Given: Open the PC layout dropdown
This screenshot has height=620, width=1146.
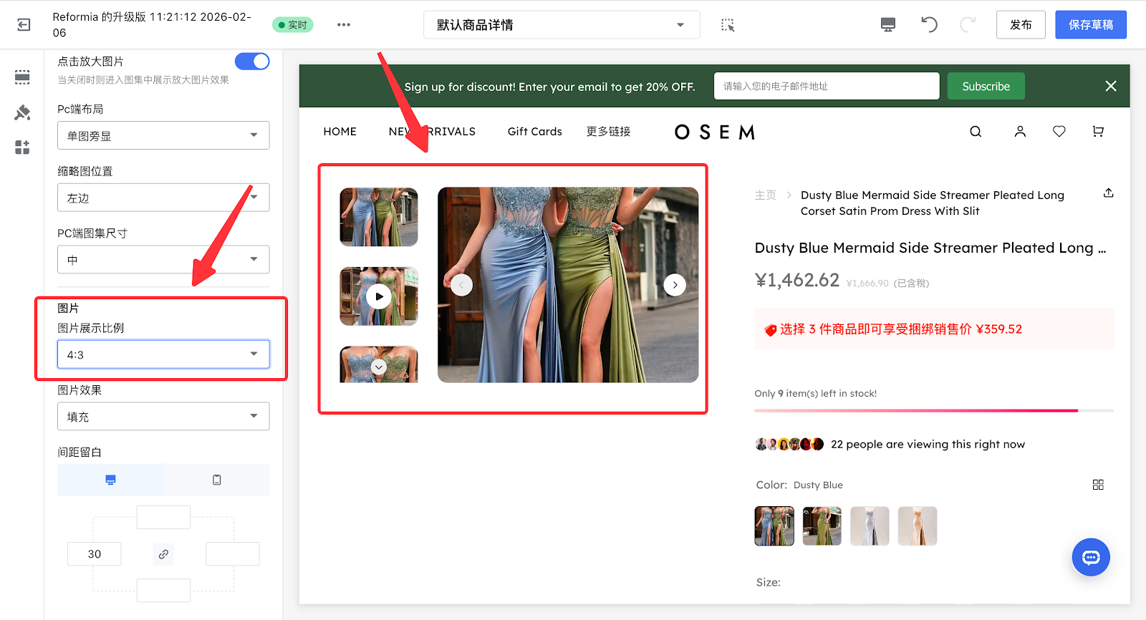Looking at the screenshot, I should click(163, 135).
